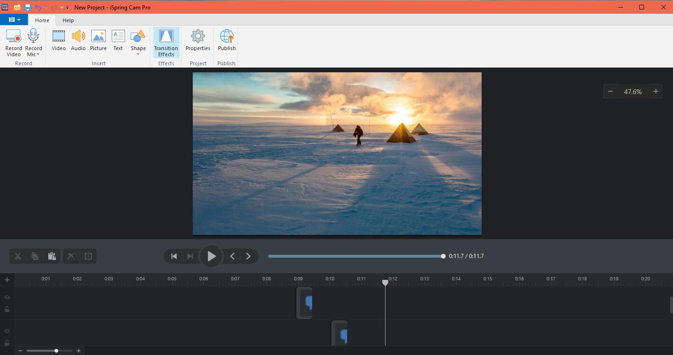Insert a Picture into the project
The image size is (673, 355).
pos(98,40)
